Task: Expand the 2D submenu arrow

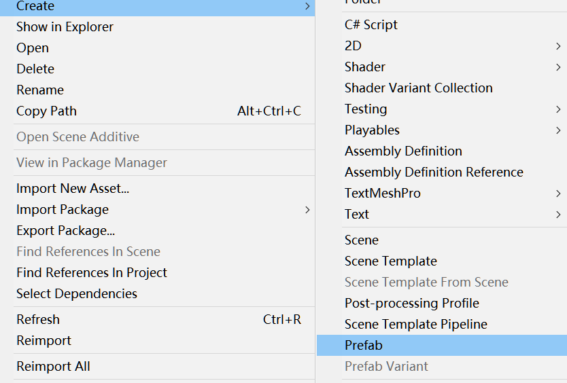Action: [x=558, y=46]
